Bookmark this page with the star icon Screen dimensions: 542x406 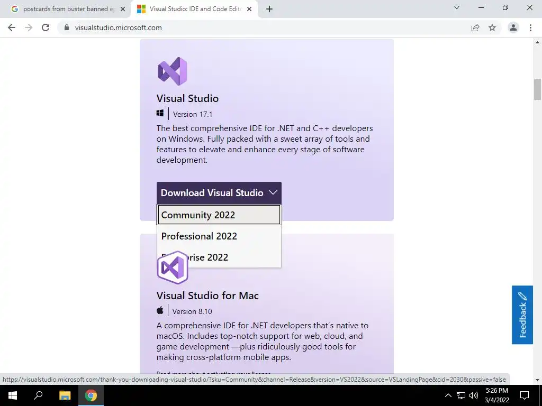[492, 27]
